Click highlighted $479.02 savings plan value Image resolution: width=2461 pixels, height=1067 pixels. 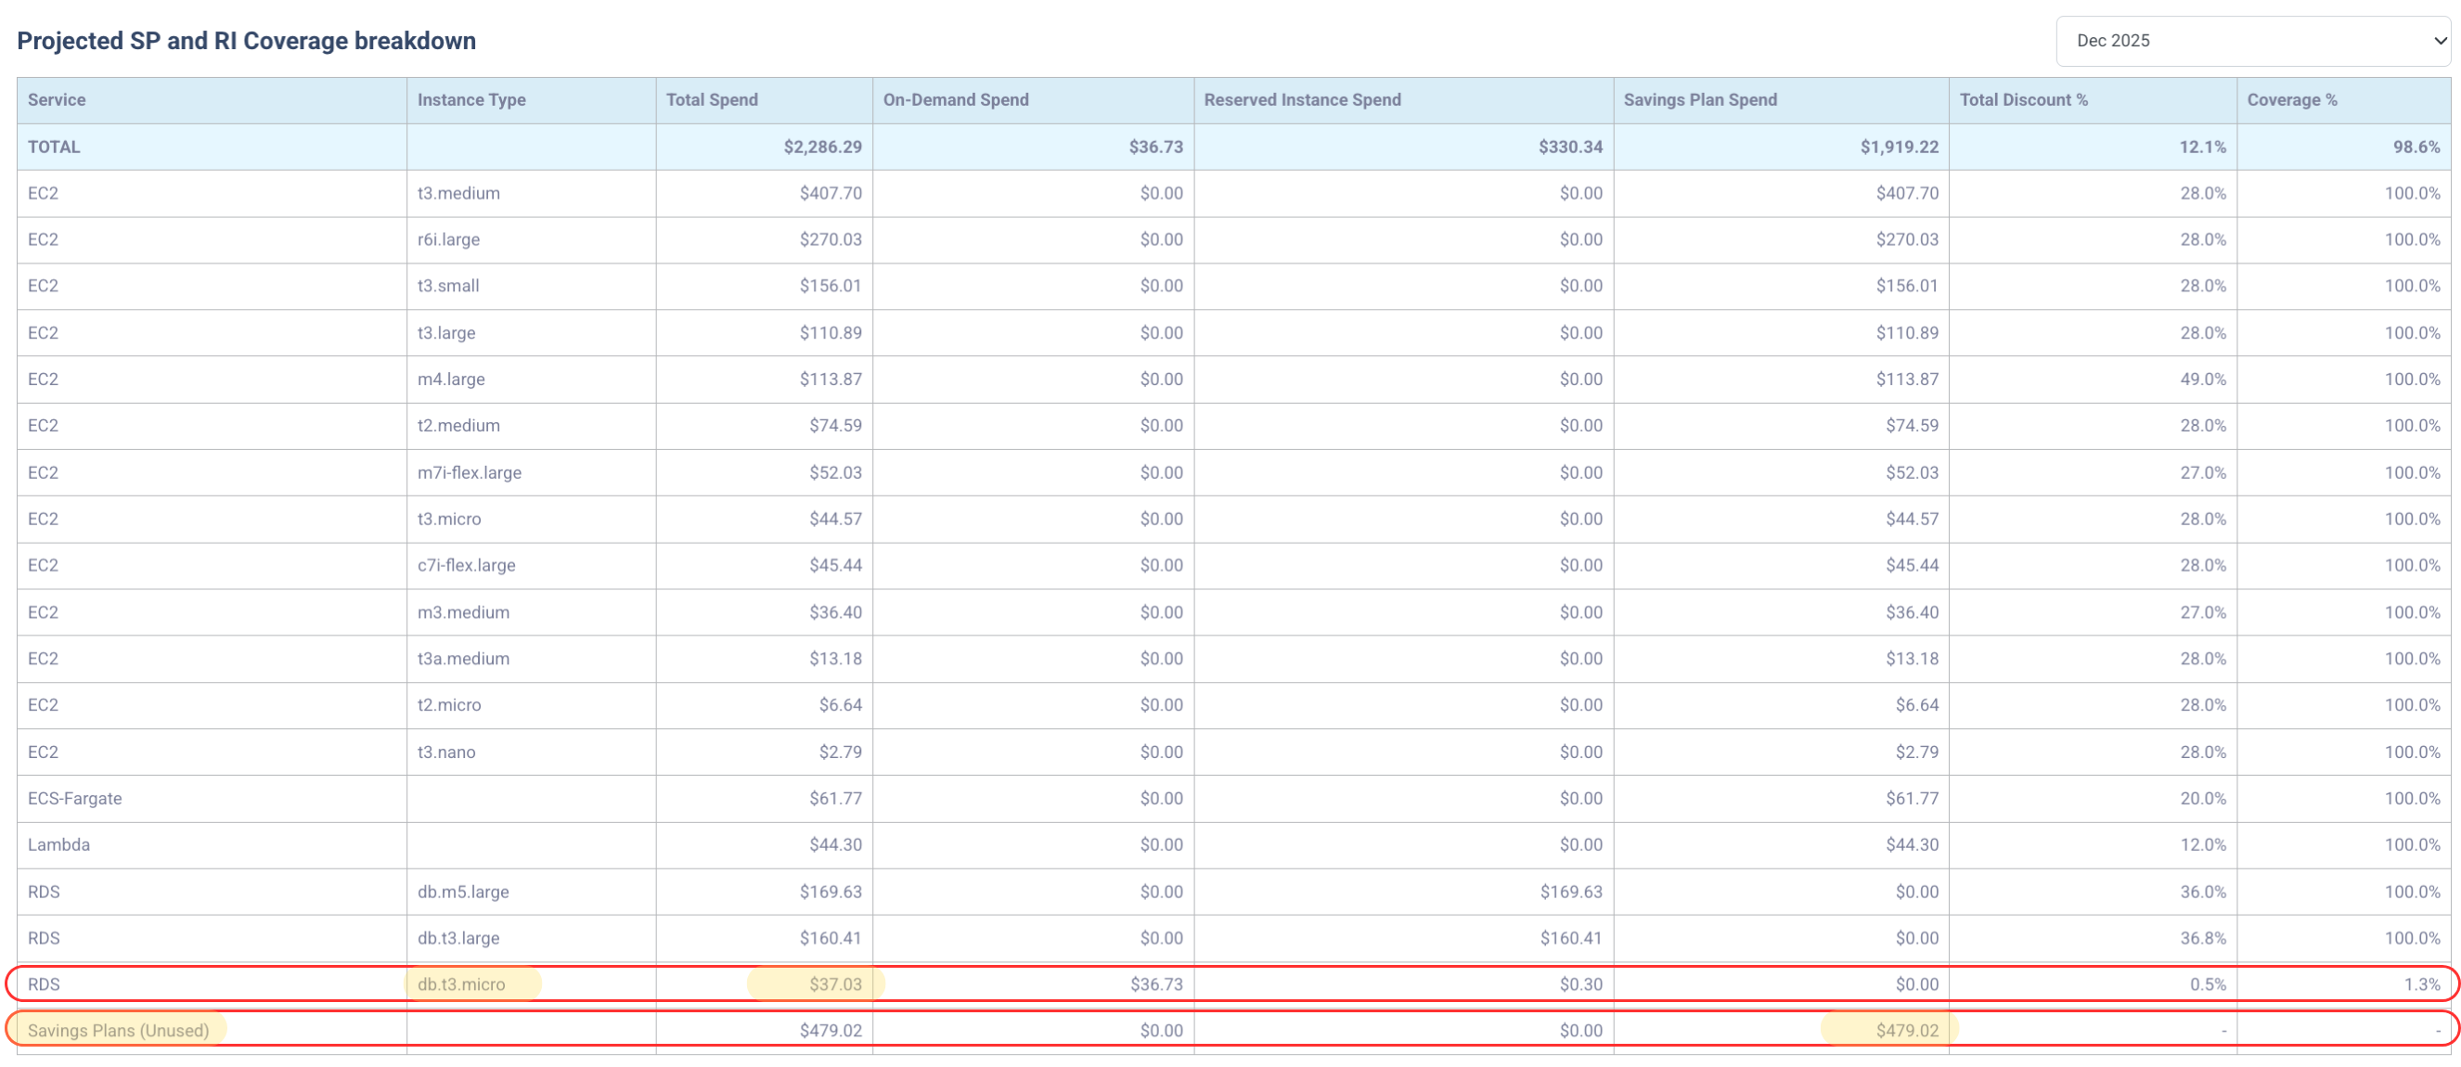pos(1906,1030)
